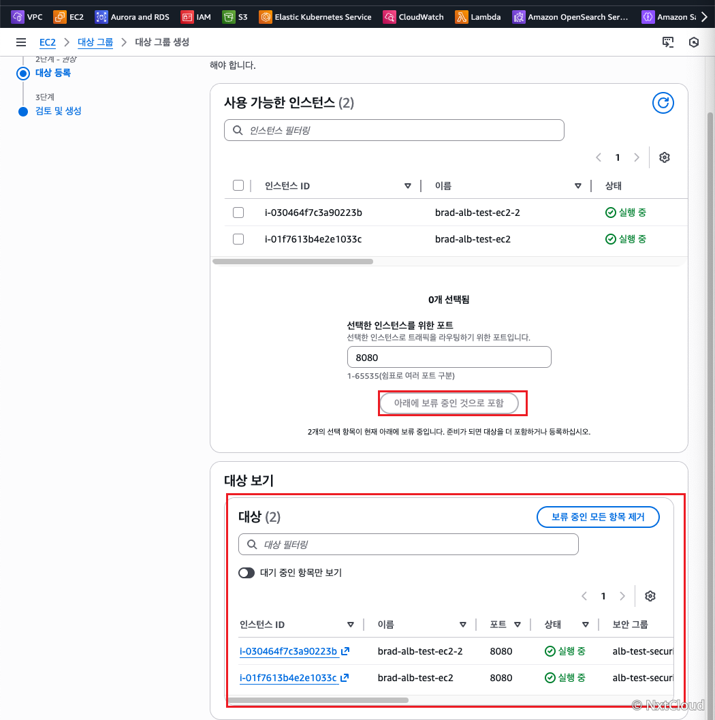The height and width of the screenshot is (720, 715).
Task: Click the 대상 필터링 search field
Action: point(409,544)
